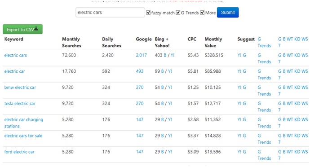Toggle the G Trends checkbox
Screen dimensions: 310x167
click(178, 13)
